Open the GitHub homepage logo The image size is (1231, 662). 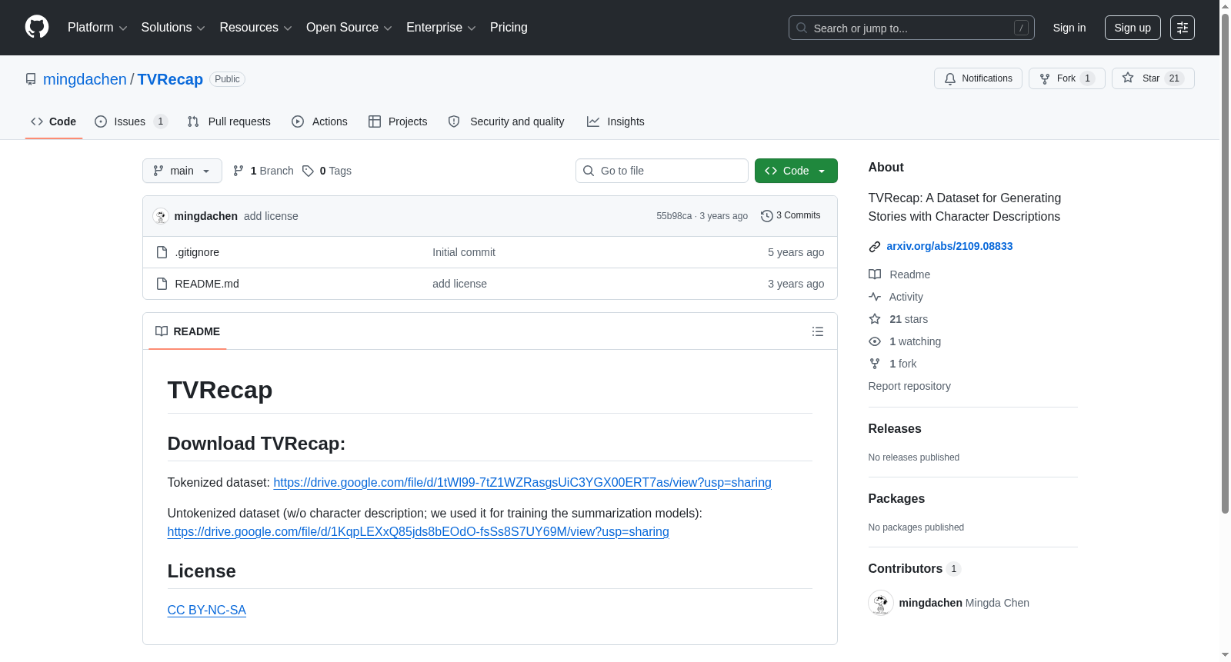[x=37, y=27]
